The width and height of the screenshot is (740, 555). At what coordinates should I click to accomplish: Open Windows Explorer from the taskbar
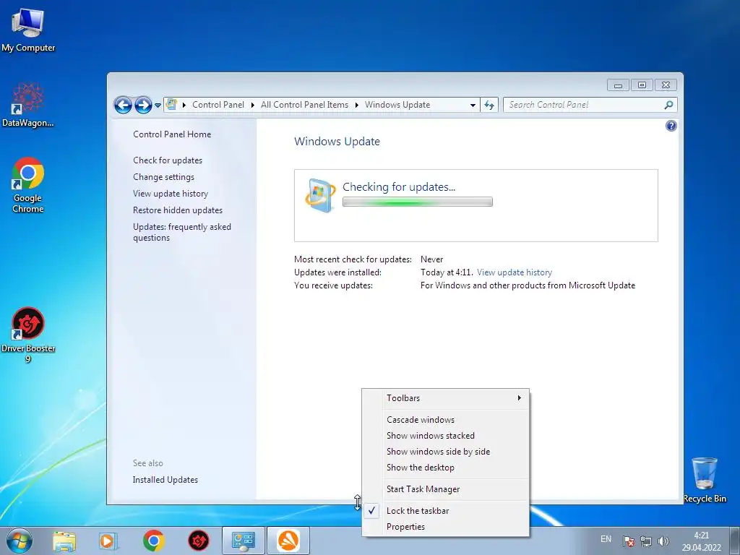pos(64,541)
